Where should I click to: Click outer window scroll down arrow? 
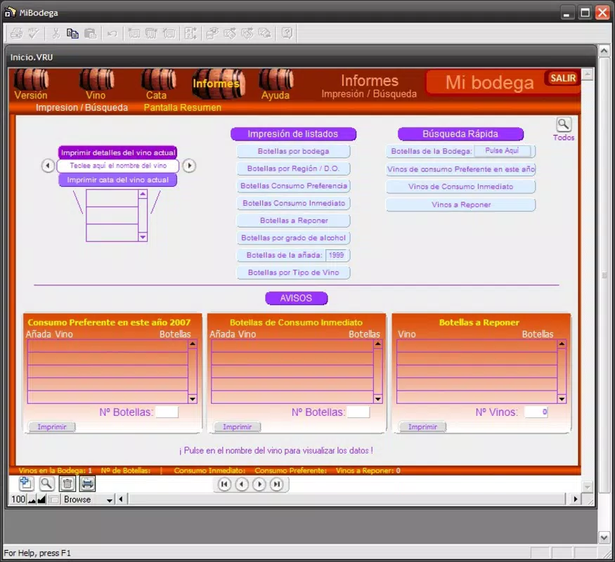click(x=604, y=537)
